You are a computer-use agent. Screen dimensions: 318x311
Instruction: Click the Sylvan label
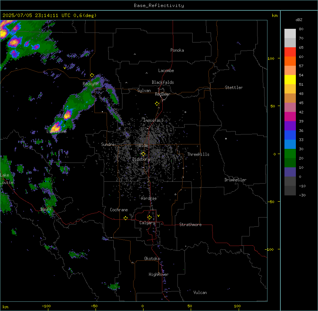click(x=144, y=90)
